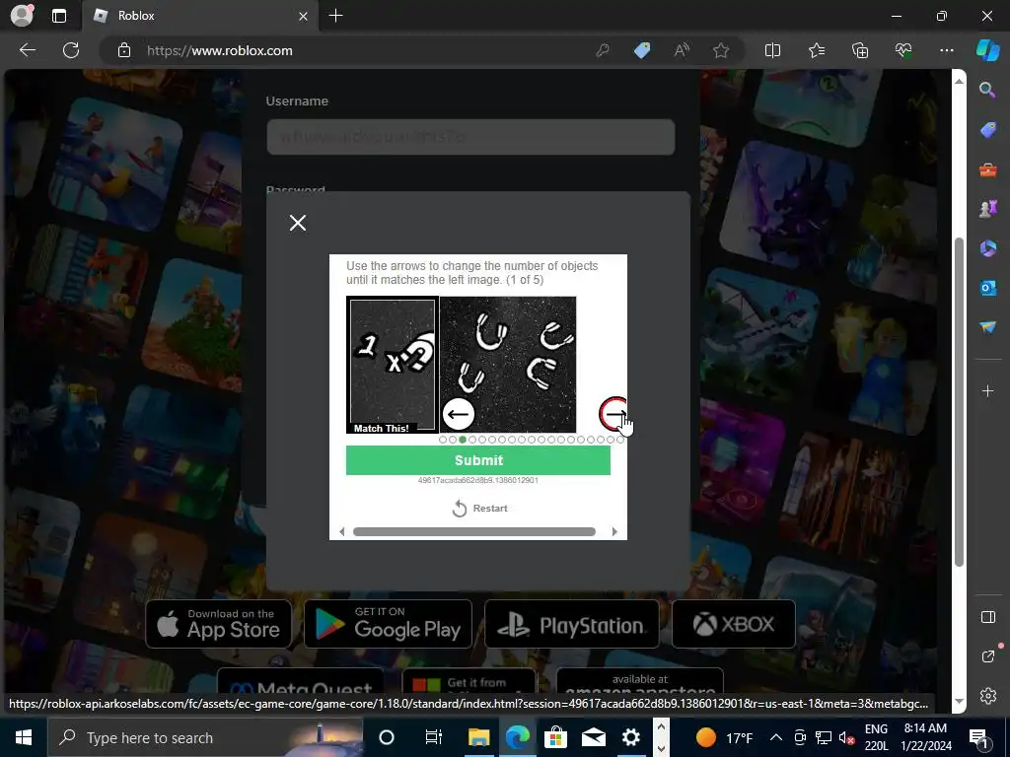
Task: Add this page to favorites
Action: (721, 50)
